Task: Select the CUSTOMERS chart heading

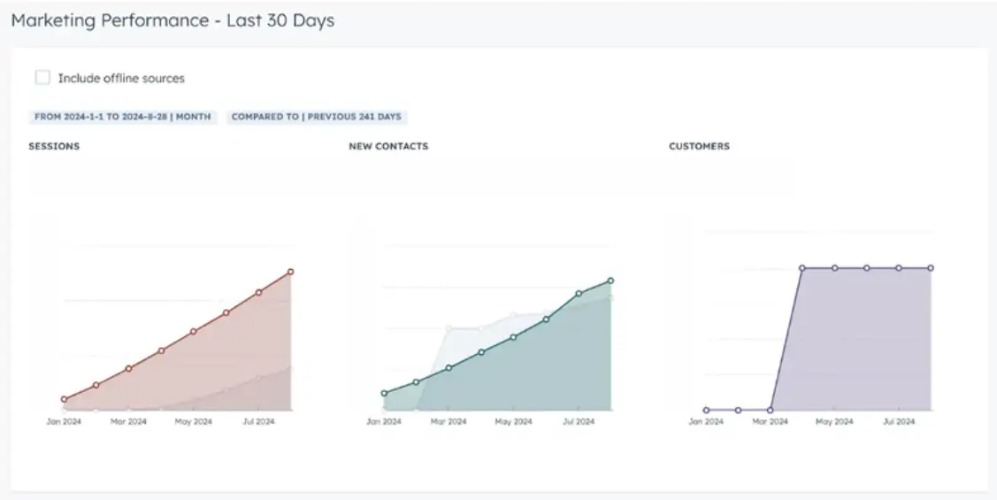Action: 700,146
